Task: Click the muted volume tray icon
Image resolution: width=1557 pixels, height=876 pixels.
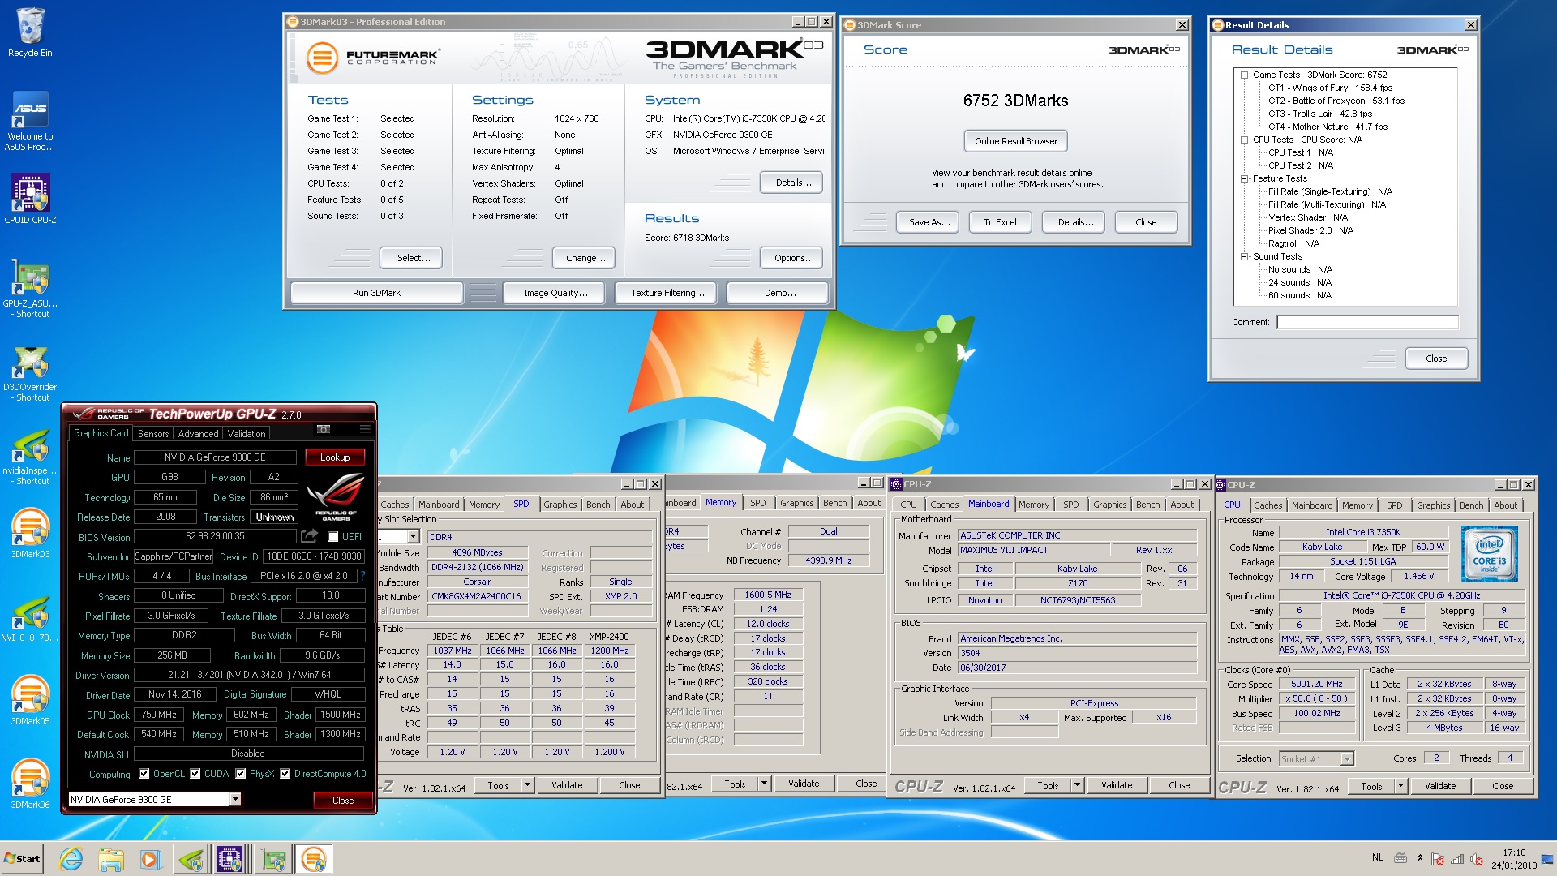Action: click(x=1477, y=859)
